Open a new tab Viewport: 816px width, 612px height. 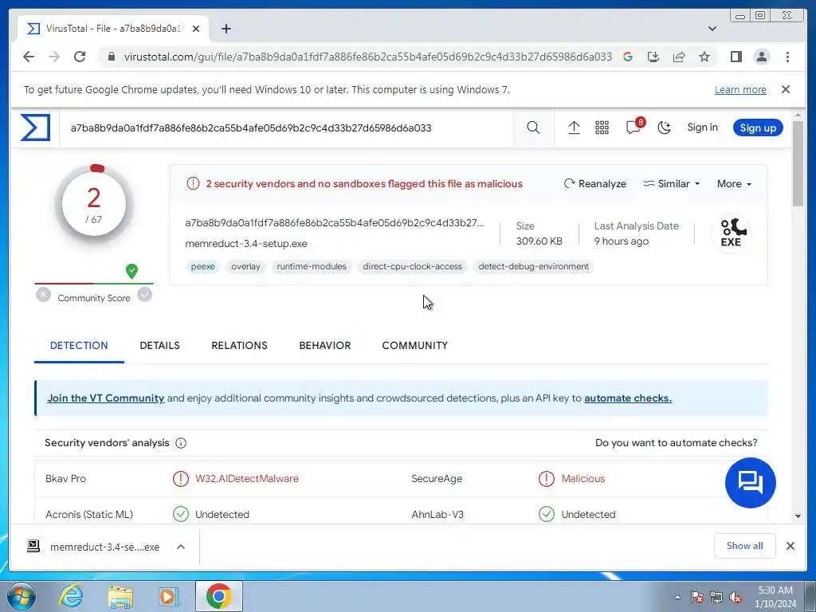click(x=226, y=29)
